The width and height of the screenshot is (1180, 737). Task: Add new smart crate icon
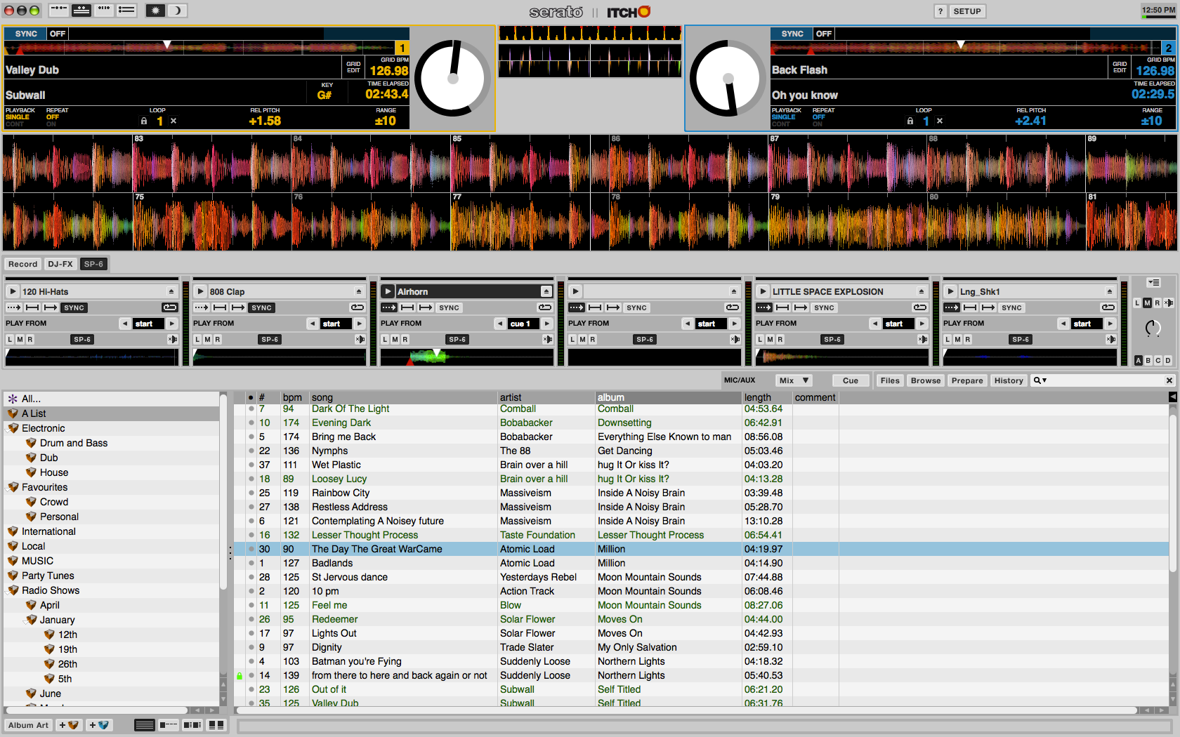pos(98,725)
